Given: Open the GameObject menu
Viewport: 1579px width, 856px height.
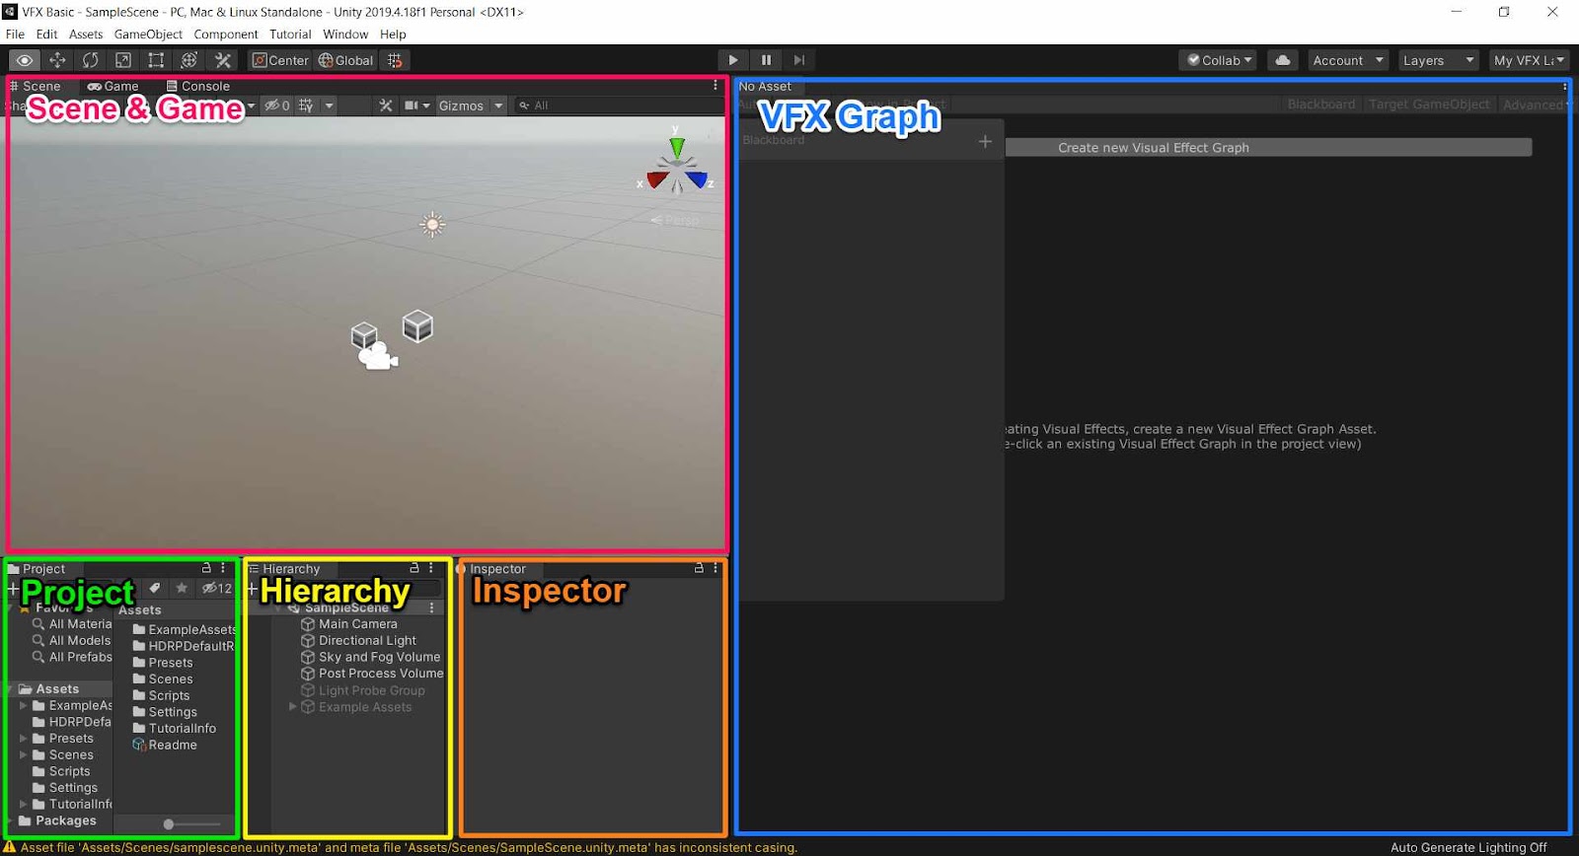Looking at the screenshot, I should (148, 35).
